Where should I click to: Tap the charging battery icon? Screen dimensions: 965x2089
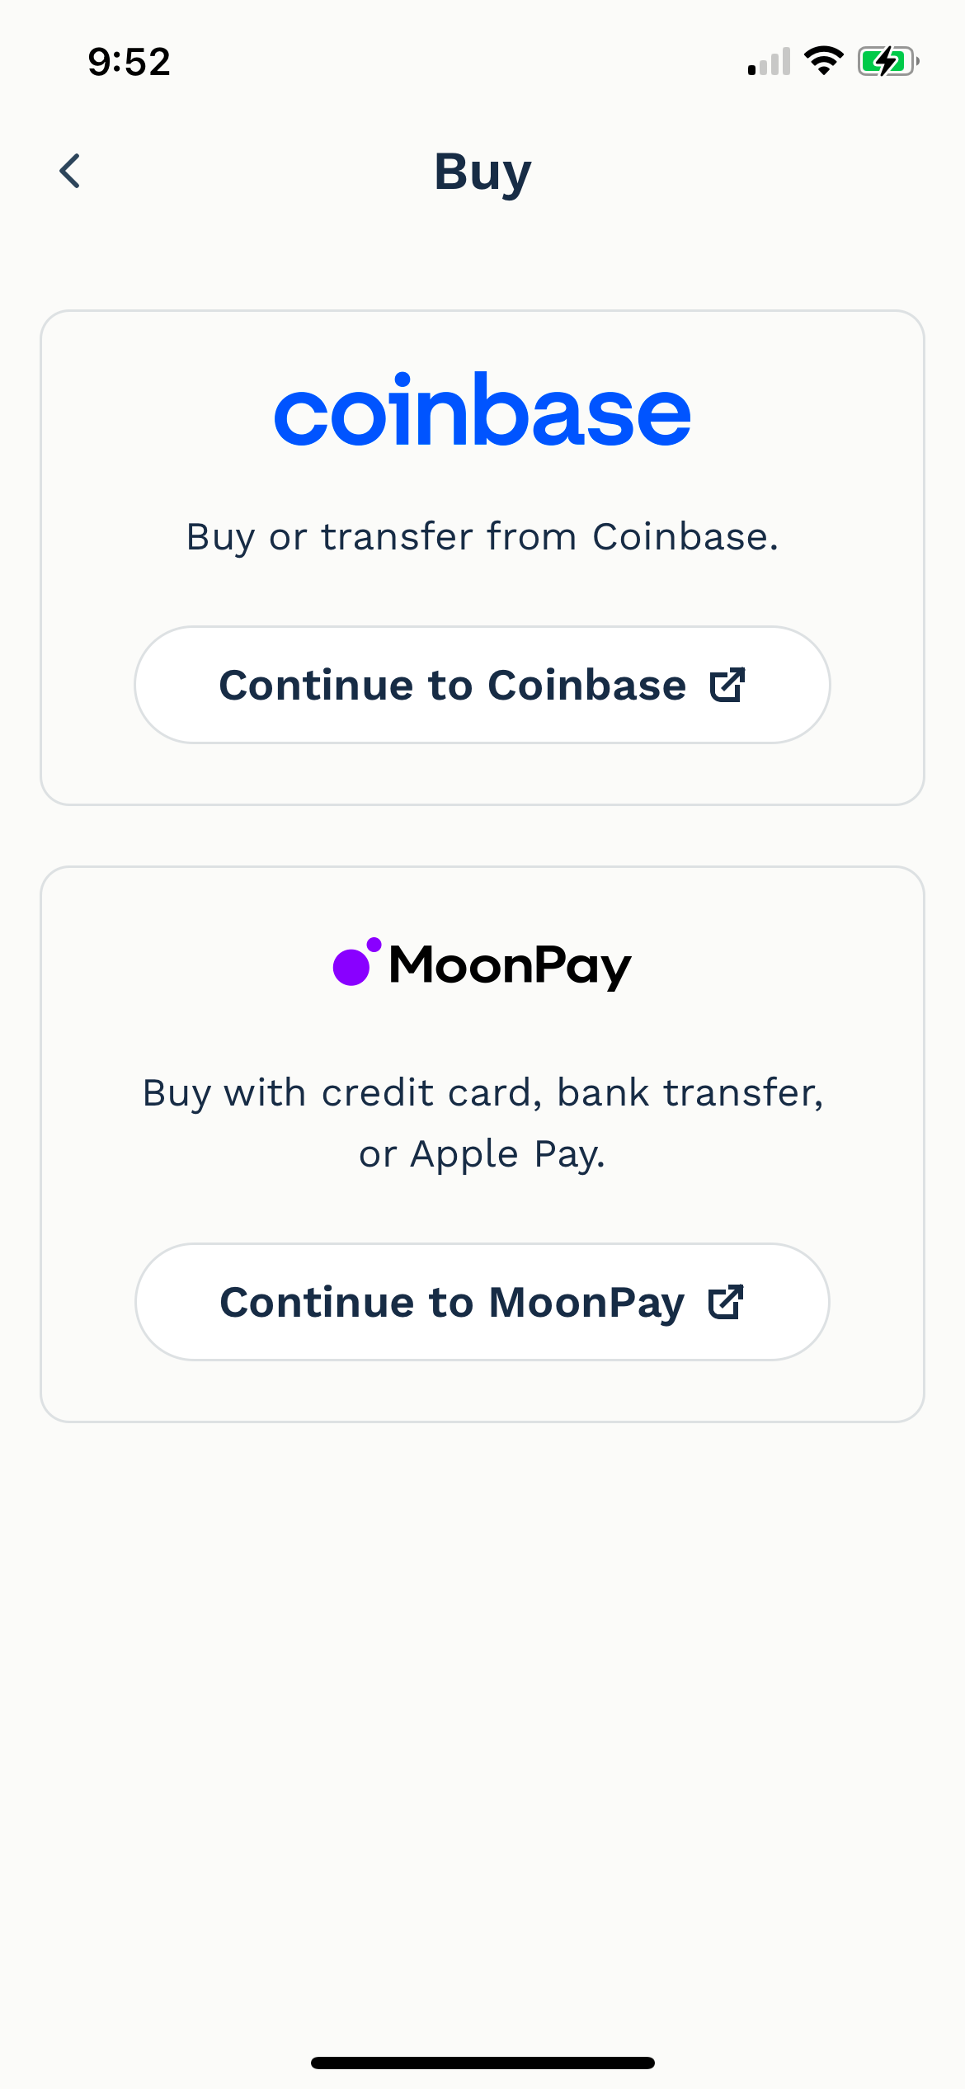pos(887,61)
